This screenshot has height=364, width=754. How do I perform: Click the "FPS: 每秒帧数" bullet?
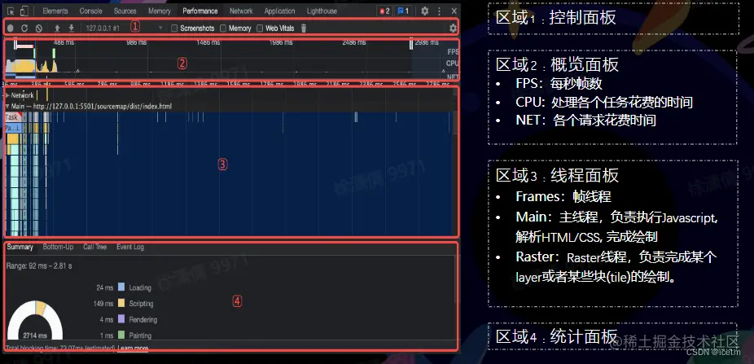click(x=559, y=84)
